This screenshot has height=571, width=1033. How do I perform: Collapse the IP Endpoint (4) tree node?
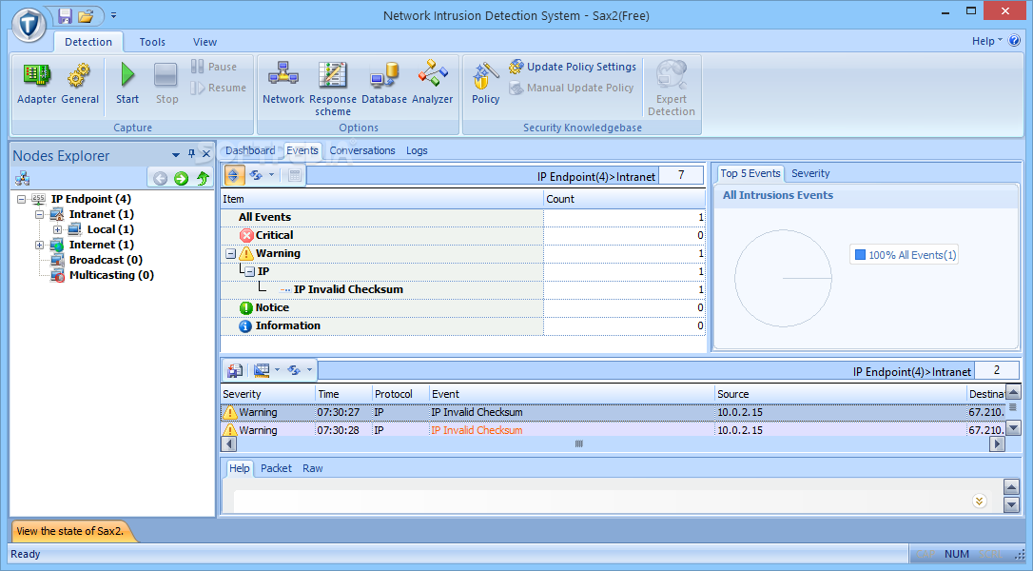pyautogui.click(x=21, y=199)
